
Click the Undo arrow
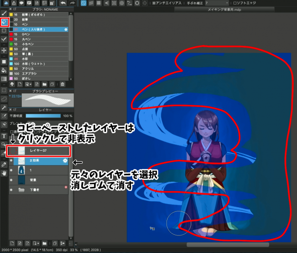(x=63, y=3)
